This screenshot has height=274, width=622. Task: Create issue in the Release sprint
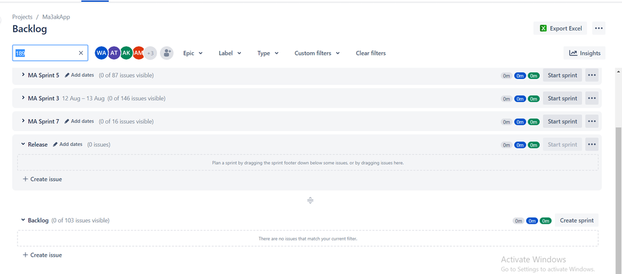click(x=42, y=179)
